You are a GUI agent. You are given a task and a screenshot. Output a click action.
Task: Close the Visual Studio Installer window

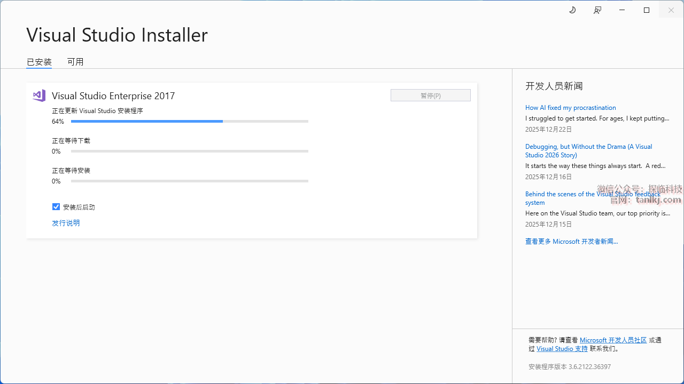(x=671, y=10)
